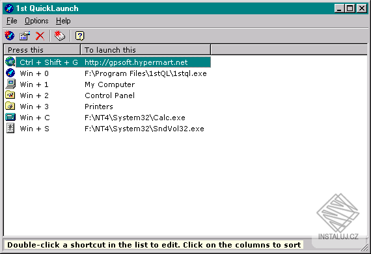Click the Control Panel folder icon

pos(10,95)
